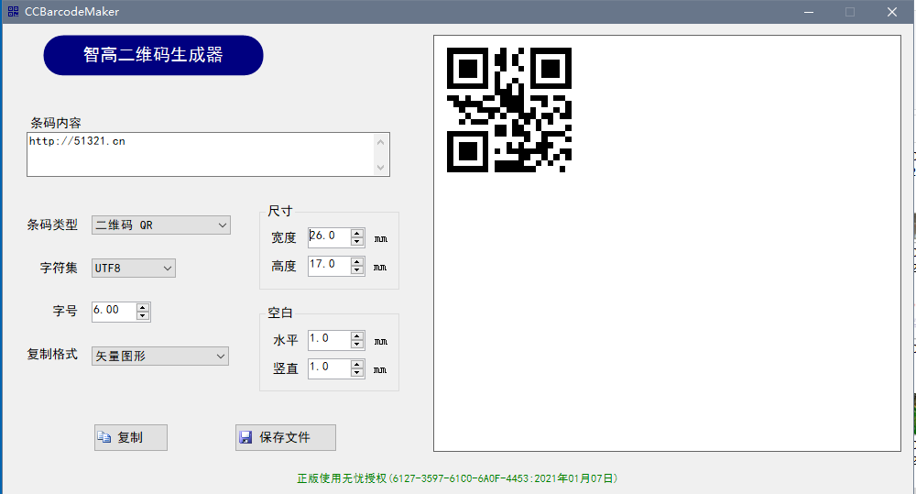Decrease the 宽度 value with down arrow
916x494 pixels.
coord(357,241)
